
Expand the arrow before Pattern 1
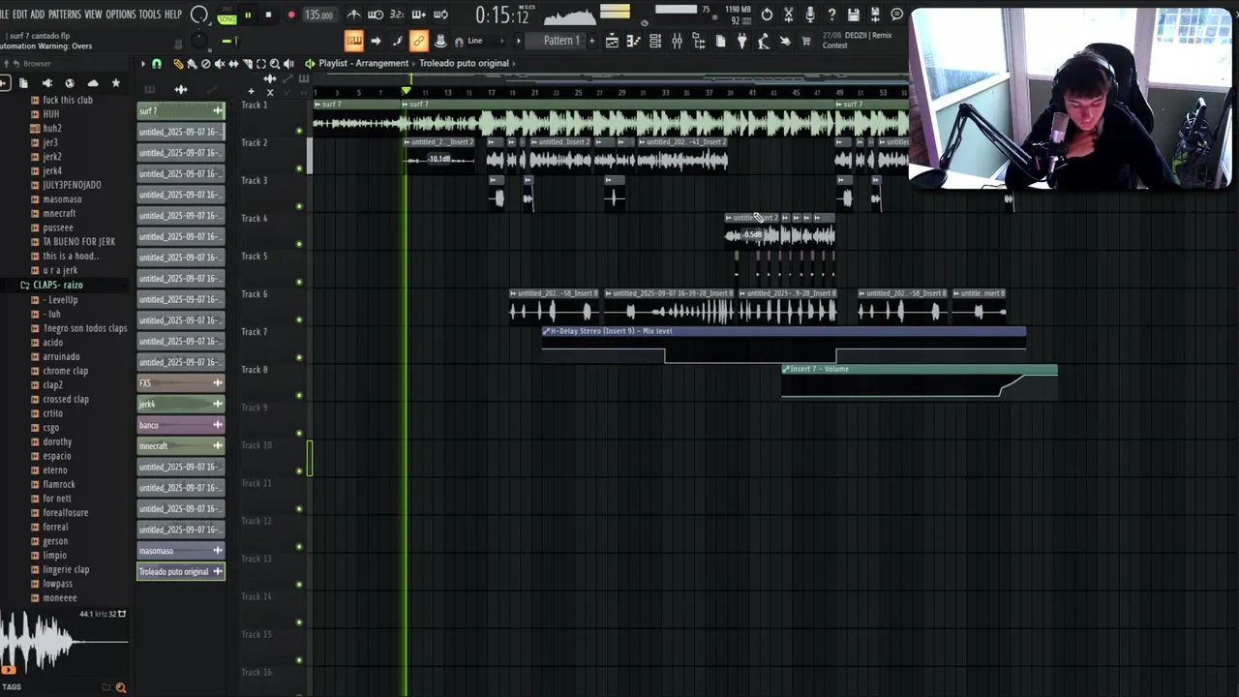coord(518,41)
